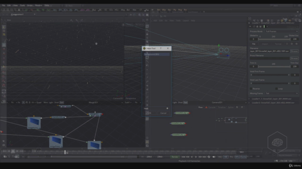Add BC BrightnessContrast tool from toolbar
Viewport: 302px width, 169px height.
tap(101, 10)
